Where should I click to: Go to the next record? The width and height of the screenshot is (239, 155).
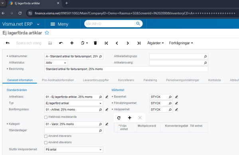[x=128, y=43]
